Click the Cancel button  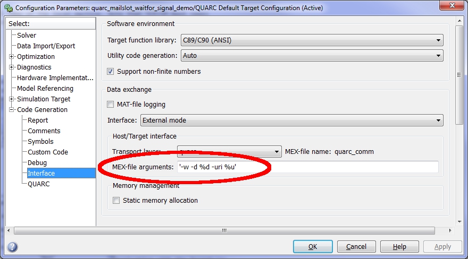(x=356, y=247)
